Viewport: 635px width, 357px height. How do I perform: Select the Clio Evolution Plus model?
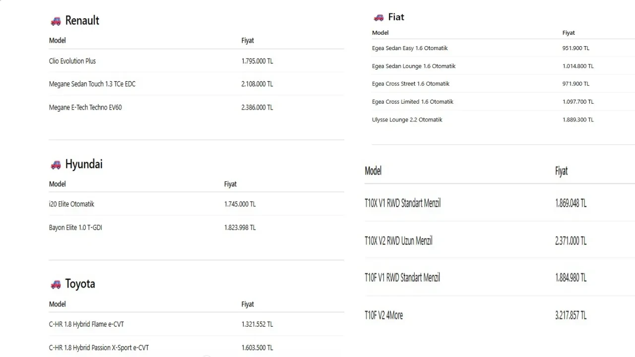[72, 61]
